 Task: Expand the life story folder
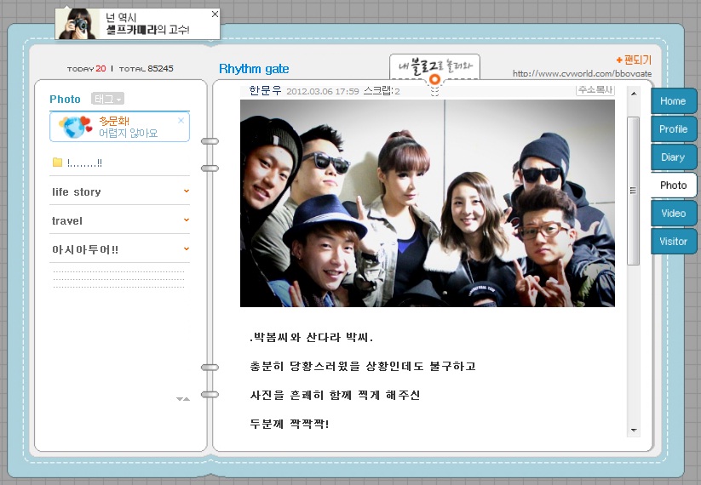click(187, 191)
